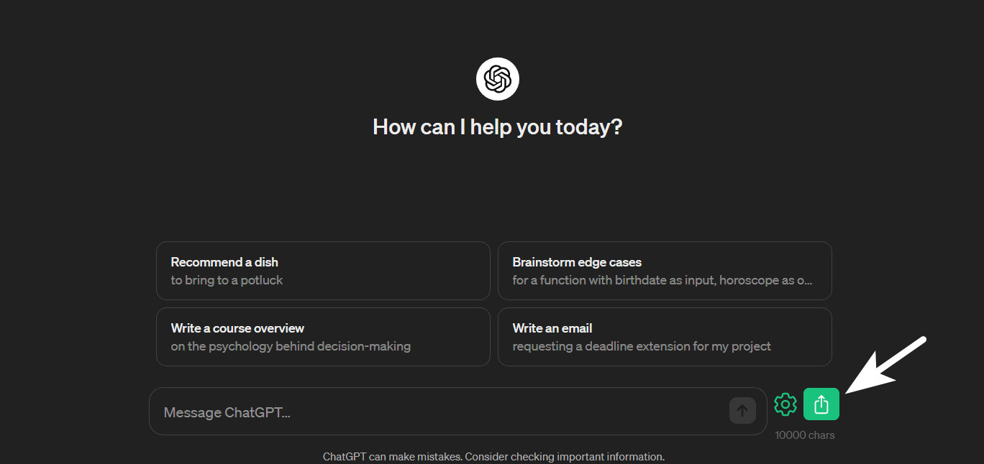Open the green gear settings icon
This screenshot has height=464, width=984.
785,404
